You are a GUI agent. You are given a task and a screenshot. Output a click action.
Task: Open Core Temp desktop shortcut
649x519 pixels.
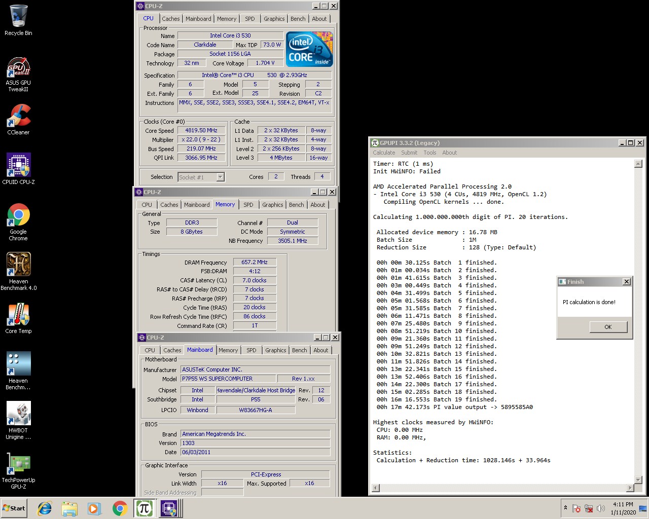pyautogui.click(x=18, y=318)
